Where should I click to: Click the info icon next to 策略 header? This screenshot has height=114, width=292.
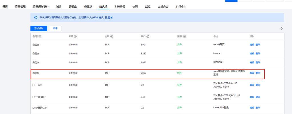(185, 36)
